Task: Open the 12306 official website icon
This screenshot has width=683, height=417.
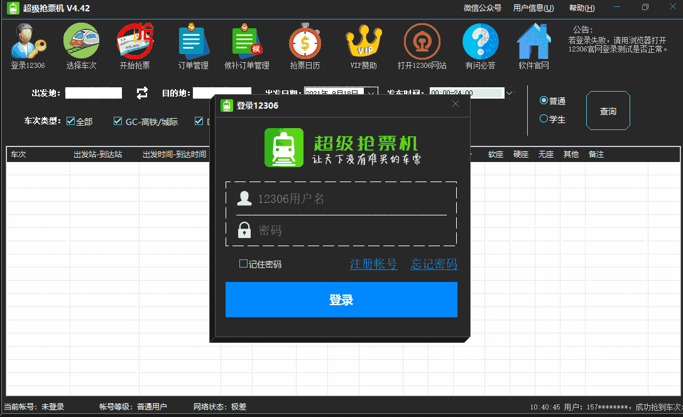Action: [x=422, y=45]
